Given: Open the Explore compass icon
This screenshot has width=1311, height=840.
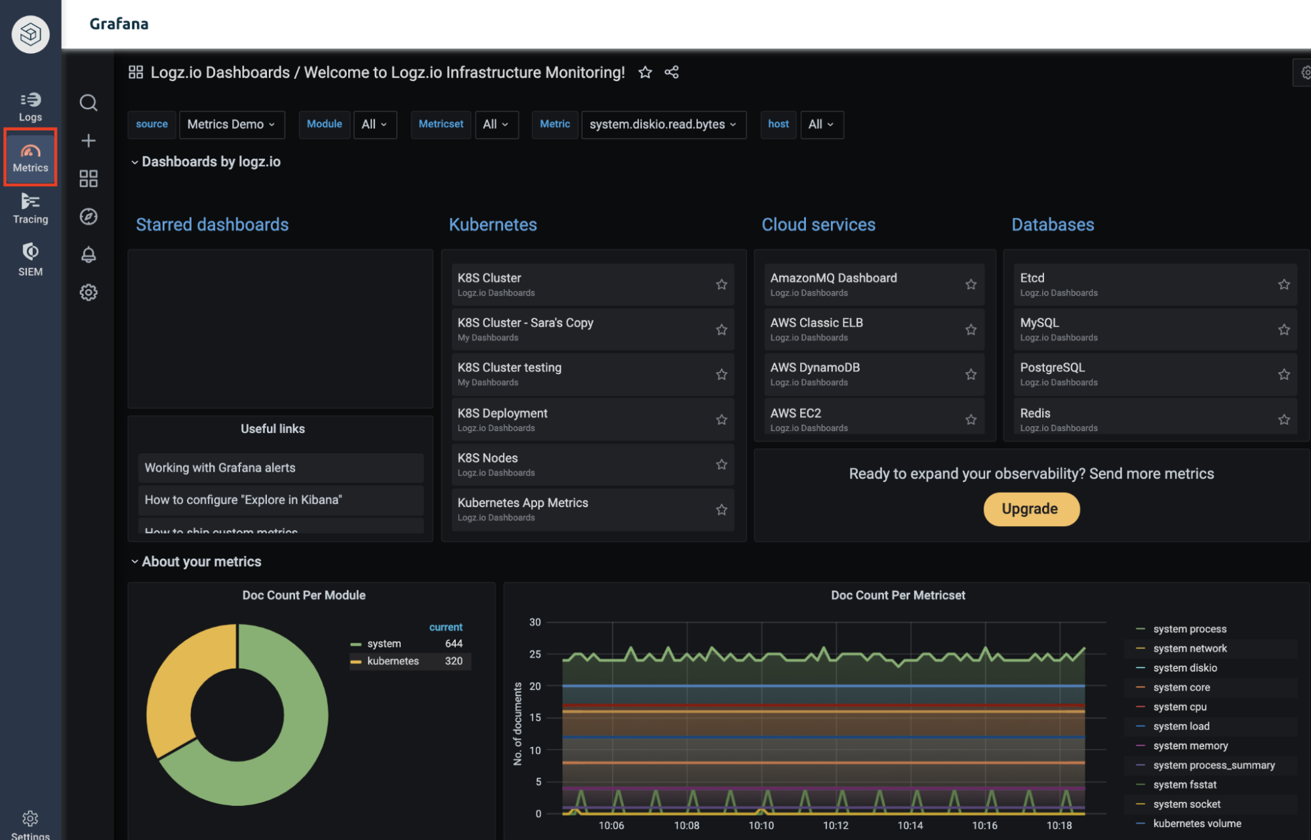Looking at the screenshot, I should point(89,217).
